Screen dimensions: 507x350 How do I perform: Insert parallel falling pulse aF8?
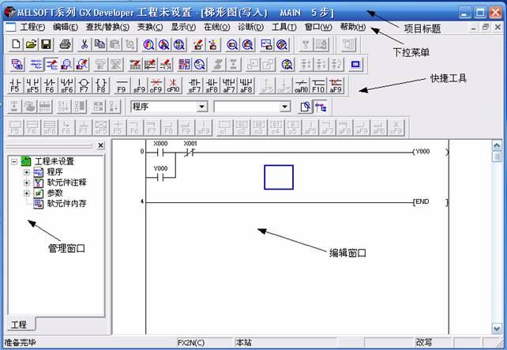[x=246, y=85]
